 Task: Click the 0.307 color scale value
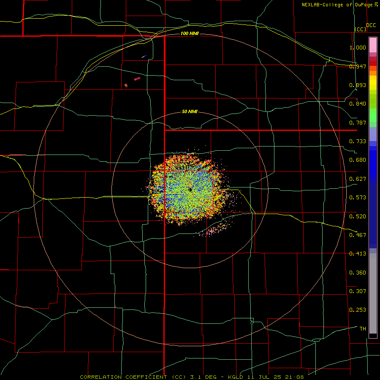(x=358, y=291)
